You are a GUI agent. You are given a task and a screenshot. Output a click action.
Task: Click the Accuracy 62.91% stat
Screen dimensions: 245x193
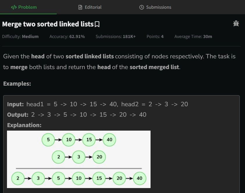click(x=67, y=37)
